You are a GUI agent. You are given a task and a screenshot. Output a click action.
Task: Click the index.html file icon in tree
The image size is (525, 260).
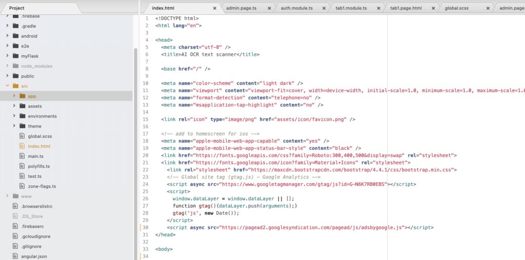[22, 146]
